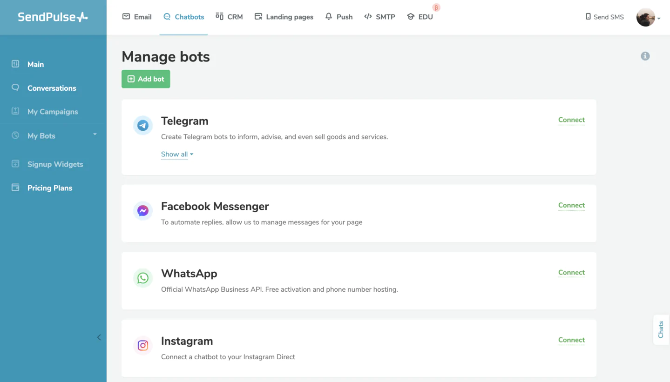Connect Instagram
The image size is (670, 382).
click(571, 340)
